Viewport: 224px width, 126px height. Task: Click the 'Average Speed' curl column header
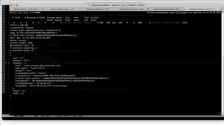click(54, 18)
